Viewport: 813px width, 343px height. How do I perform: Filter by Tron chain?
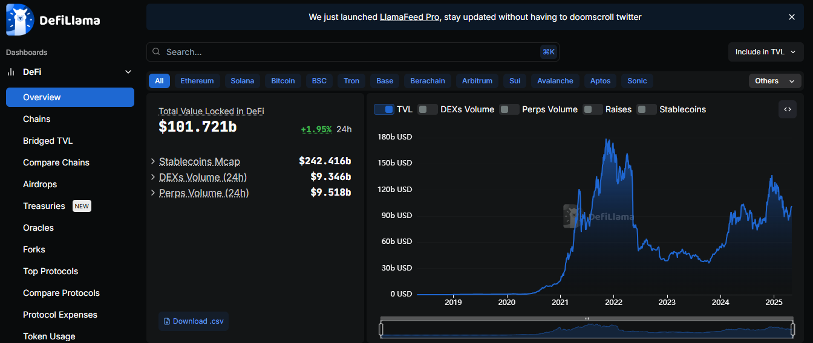[351, 81]
